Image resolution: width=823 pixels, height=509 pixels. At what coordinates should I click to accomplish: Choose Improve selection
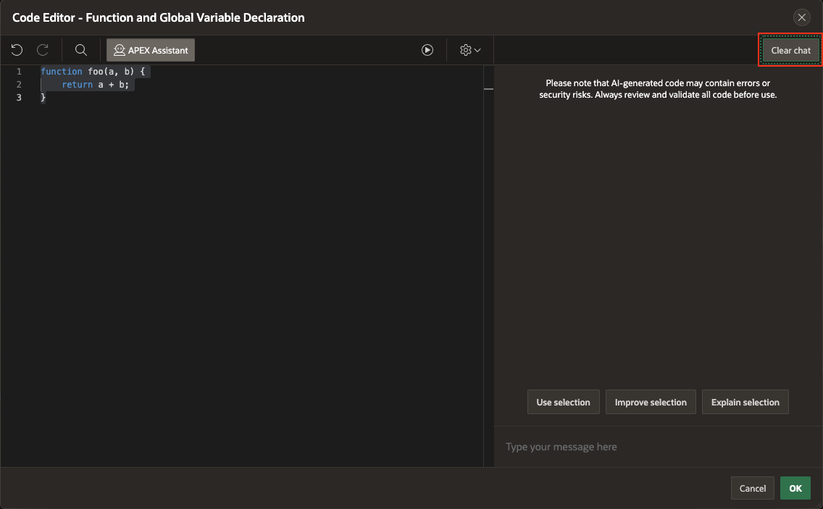(x=651, y=403)
